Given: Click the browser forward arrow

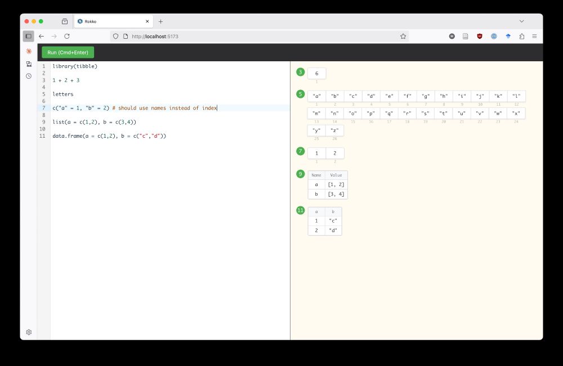Looking at the screenshot, I should (x=54, y=36).
